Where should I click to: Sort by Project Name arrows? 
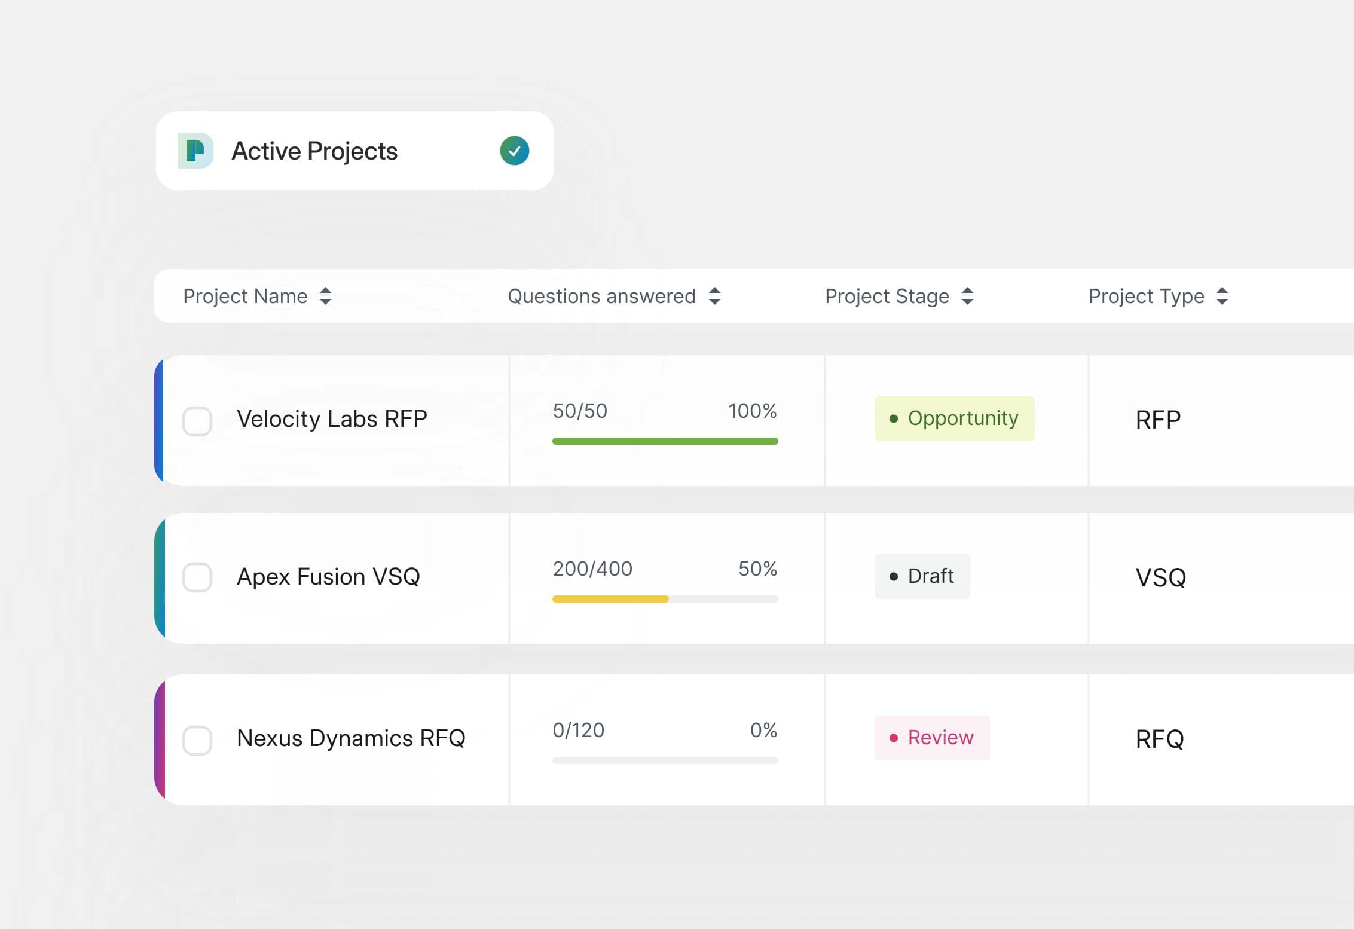tap(325, 296)
